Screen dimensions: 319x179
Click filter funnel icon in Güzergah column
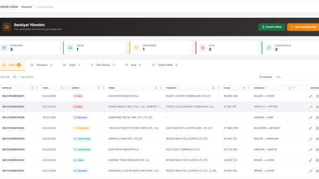point(294,88)
